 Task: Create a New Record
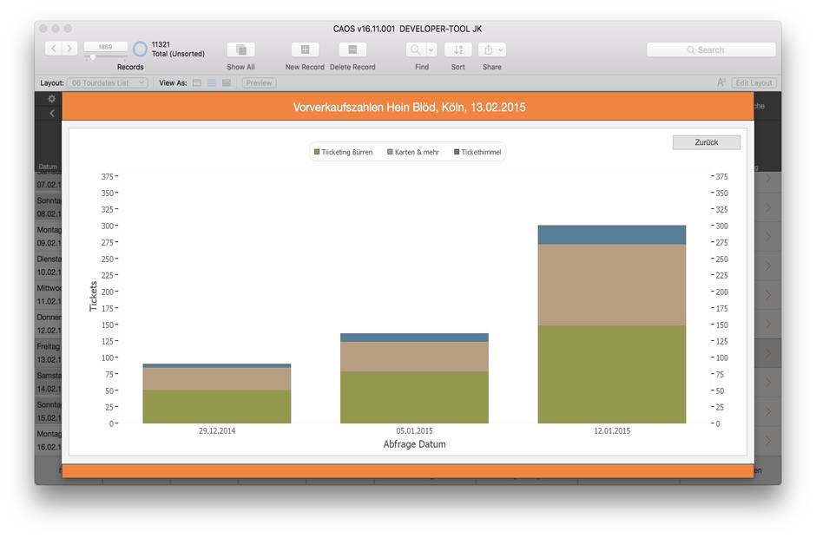point(305,49)
